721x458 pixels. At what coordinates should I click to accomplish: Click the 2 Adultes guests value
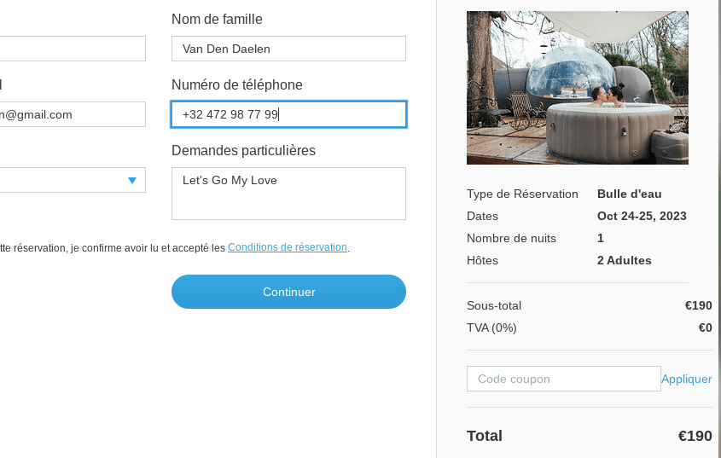pos(624,260)
